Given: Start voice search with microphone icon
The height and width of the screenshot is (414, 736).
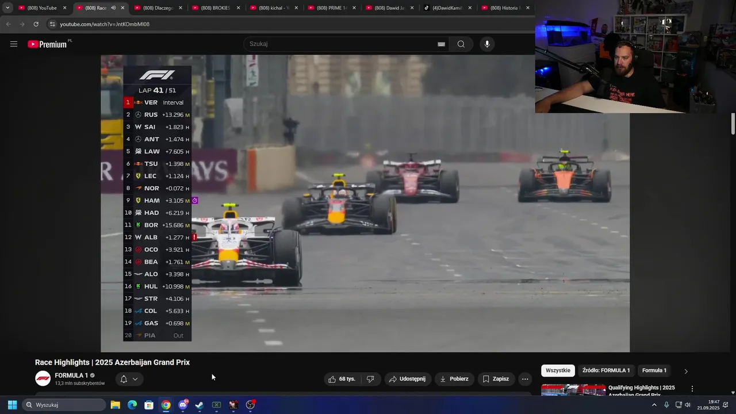Looking at the screenshot, I should click(x=487, y=44).
